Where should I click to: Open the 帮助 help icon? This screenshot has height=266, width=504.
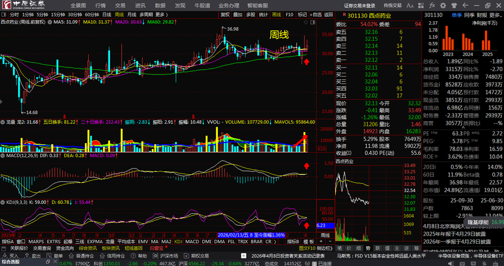(x=139, y=256)
